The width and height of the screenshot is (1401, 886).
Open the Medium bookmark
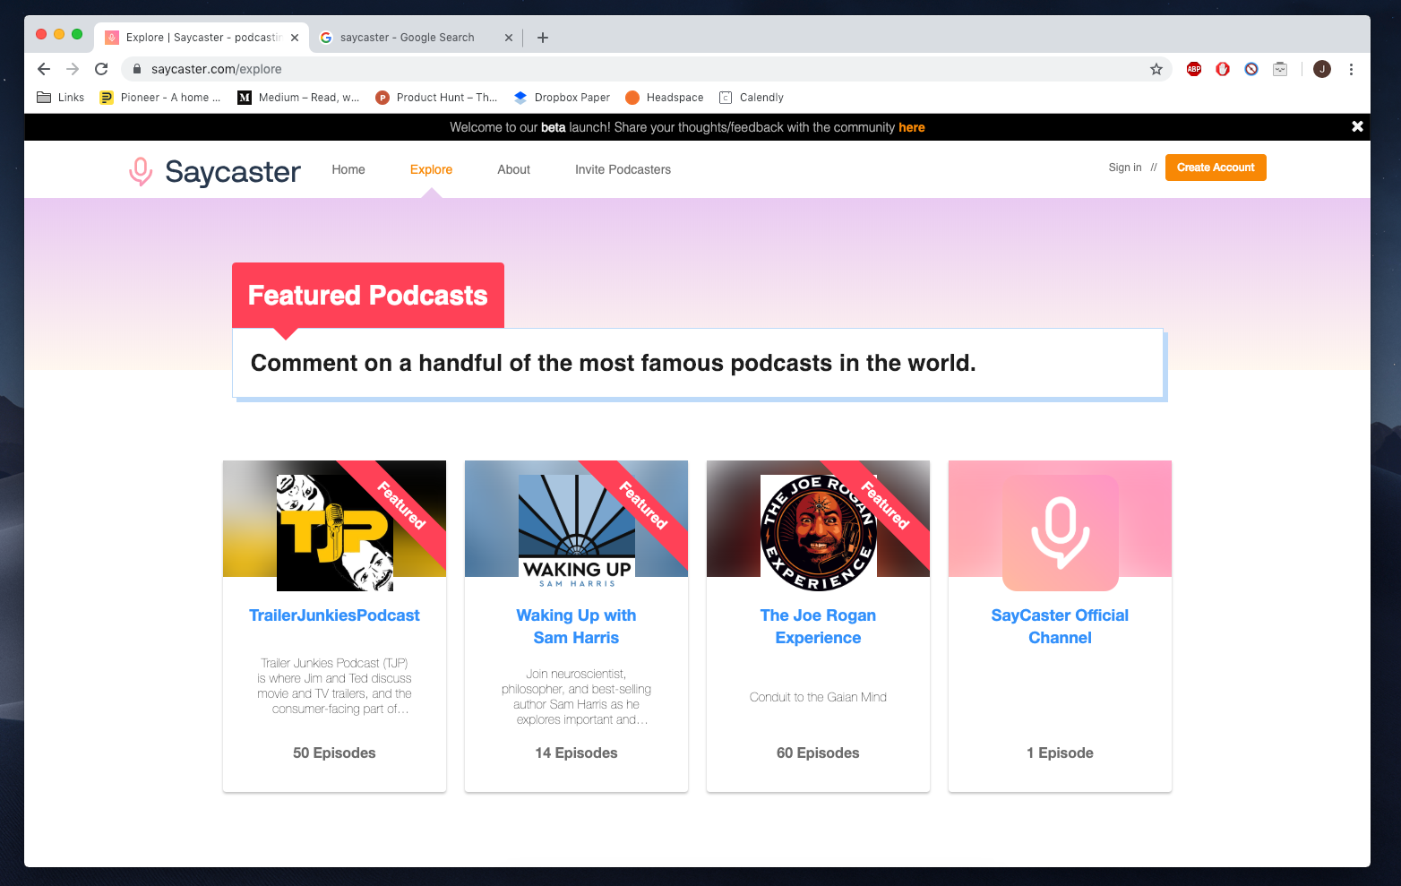coord(298,98)
